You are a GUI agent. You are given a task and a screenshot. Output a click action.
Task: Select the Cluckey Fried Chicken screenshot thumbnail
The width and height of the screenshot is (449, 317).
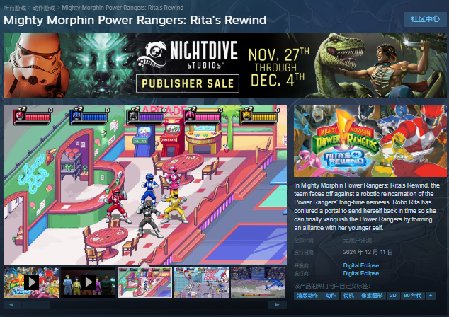pos(202,282)
